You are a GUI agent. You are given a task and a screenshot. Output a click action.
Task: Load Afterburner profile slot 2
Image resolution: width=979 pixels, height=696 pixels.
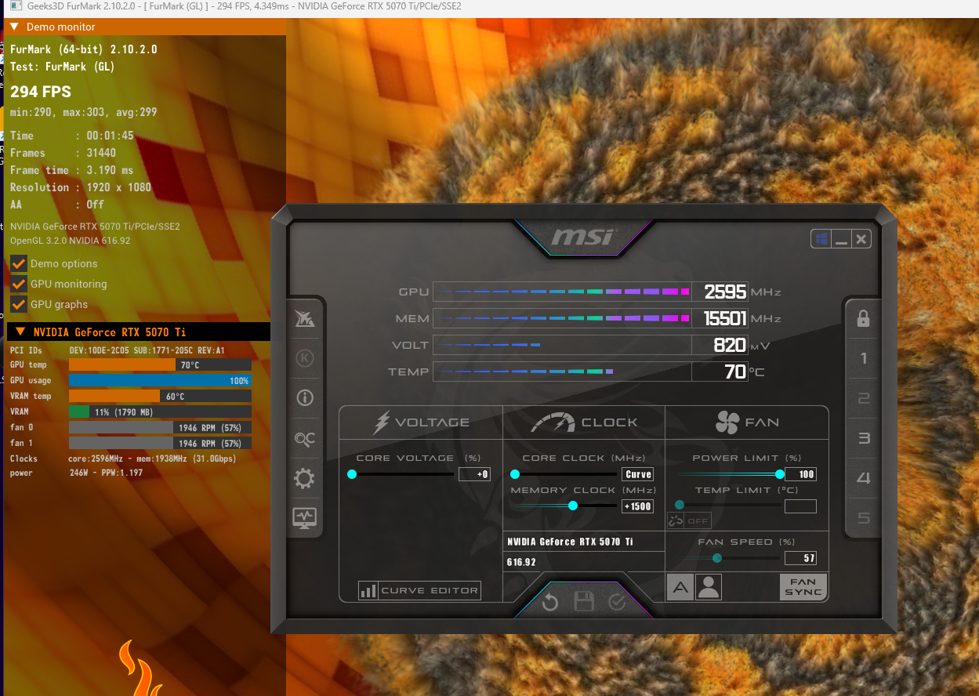click(x=864, y=398)
